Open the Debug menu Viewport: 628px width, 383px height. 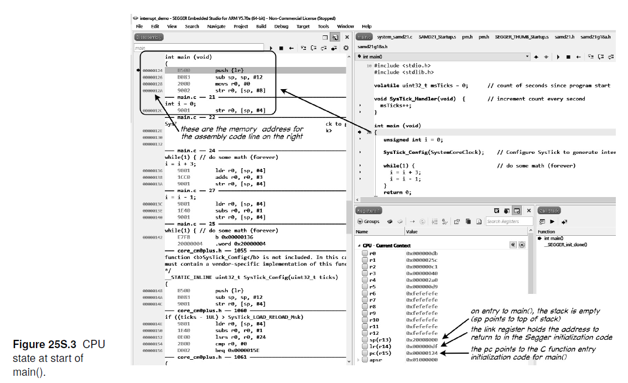[281, 26]
